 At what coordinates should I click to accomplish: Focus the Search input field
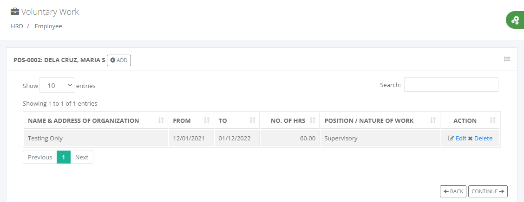[451, 85]
